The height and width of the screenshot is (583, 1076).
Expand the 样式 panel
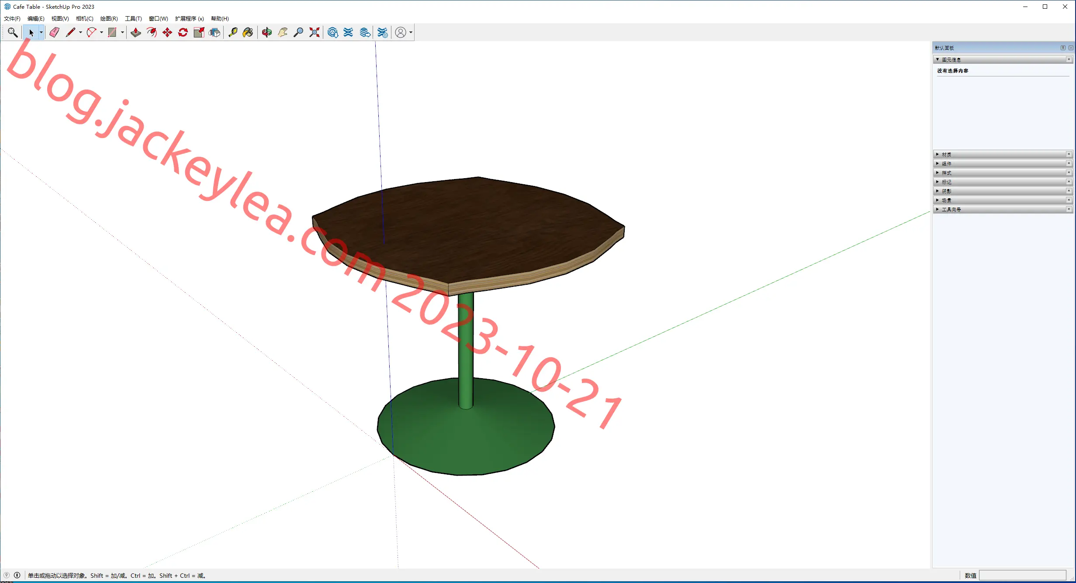tap(938, 172)
